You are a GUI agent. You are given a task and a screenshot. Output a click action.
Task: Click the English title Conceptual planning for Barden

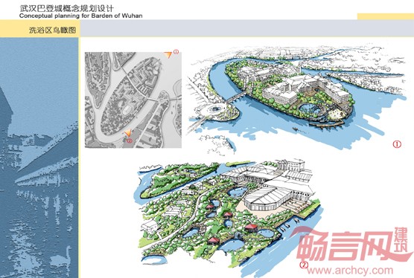pos(81,16)
